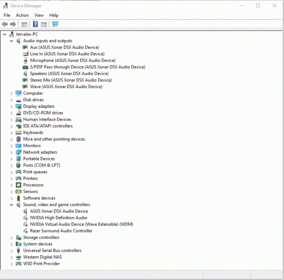This screenshot has height=280, width=284.
Task: Click the Storage controllers icon
Action: pyautogui.click(x=19, y=238)
